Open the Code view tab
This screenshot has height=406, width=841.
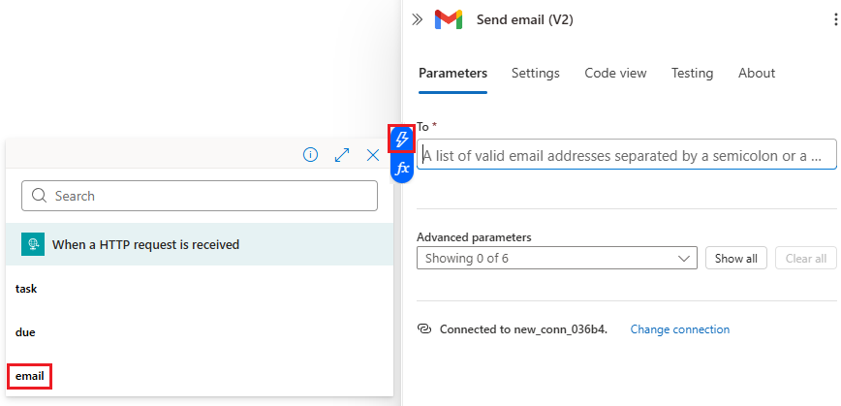[x=615, y=73]
